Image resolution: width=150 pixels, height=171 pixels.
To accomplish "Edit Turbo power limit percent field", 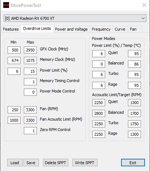I will pos(99,75).
